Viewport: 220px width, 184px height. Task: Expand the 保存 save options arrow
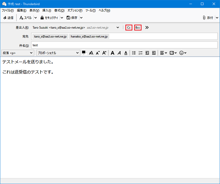point(81,18)
